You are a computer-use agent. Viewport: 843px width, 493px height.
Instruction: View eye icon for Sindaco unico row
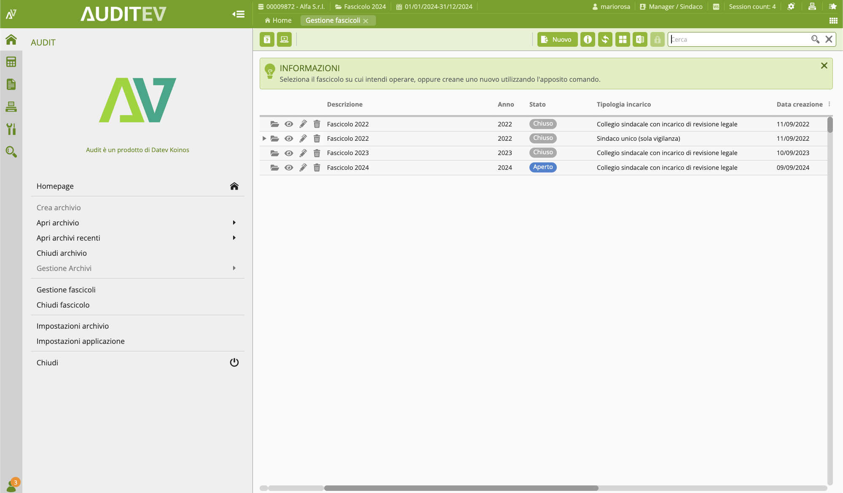pyautogui.click(x=289, y=138)
